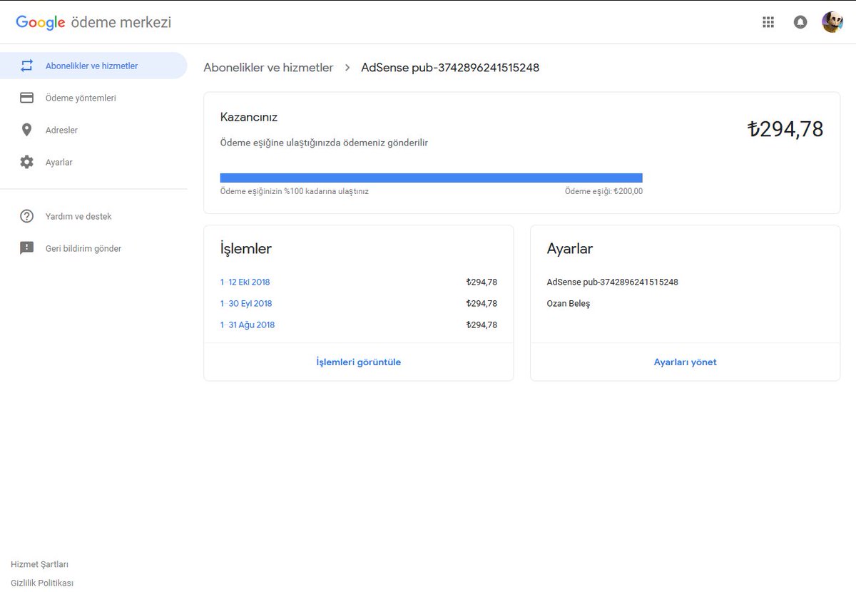Click the Yardım ve destek question icon

(x=26, y=216)
